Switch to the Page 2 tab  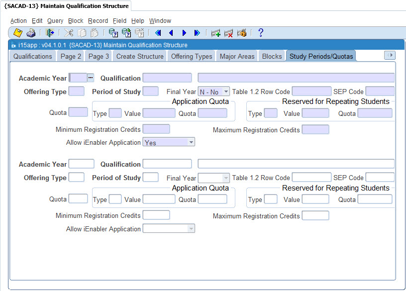pos(71,56)
